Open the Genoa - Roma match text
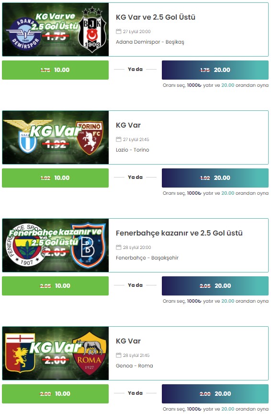This screenshot has width=271, height=414. point(135,366)
